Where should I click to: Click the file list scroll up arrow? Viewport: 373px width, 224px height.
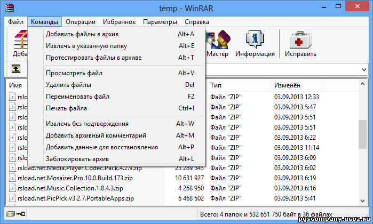click(x=362, y=84)
